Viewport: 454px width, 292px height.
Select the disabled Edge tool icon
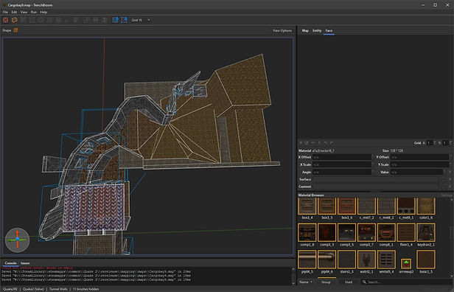[x=41, y=20]
